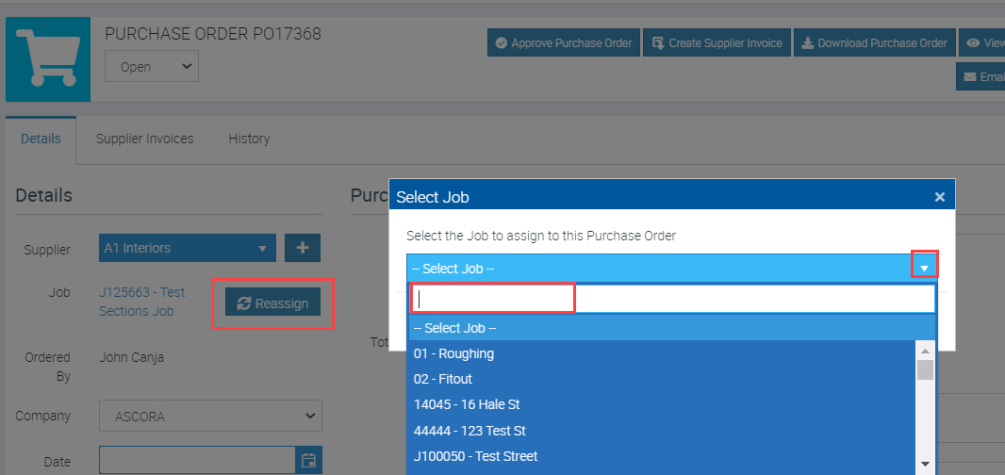Switch to Supplier Invoices tab
This screenshot has height=475, width=1005.
144,139
